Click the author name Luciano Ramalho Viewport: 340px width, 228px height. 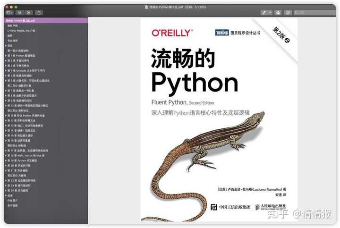tap(268, 189)
